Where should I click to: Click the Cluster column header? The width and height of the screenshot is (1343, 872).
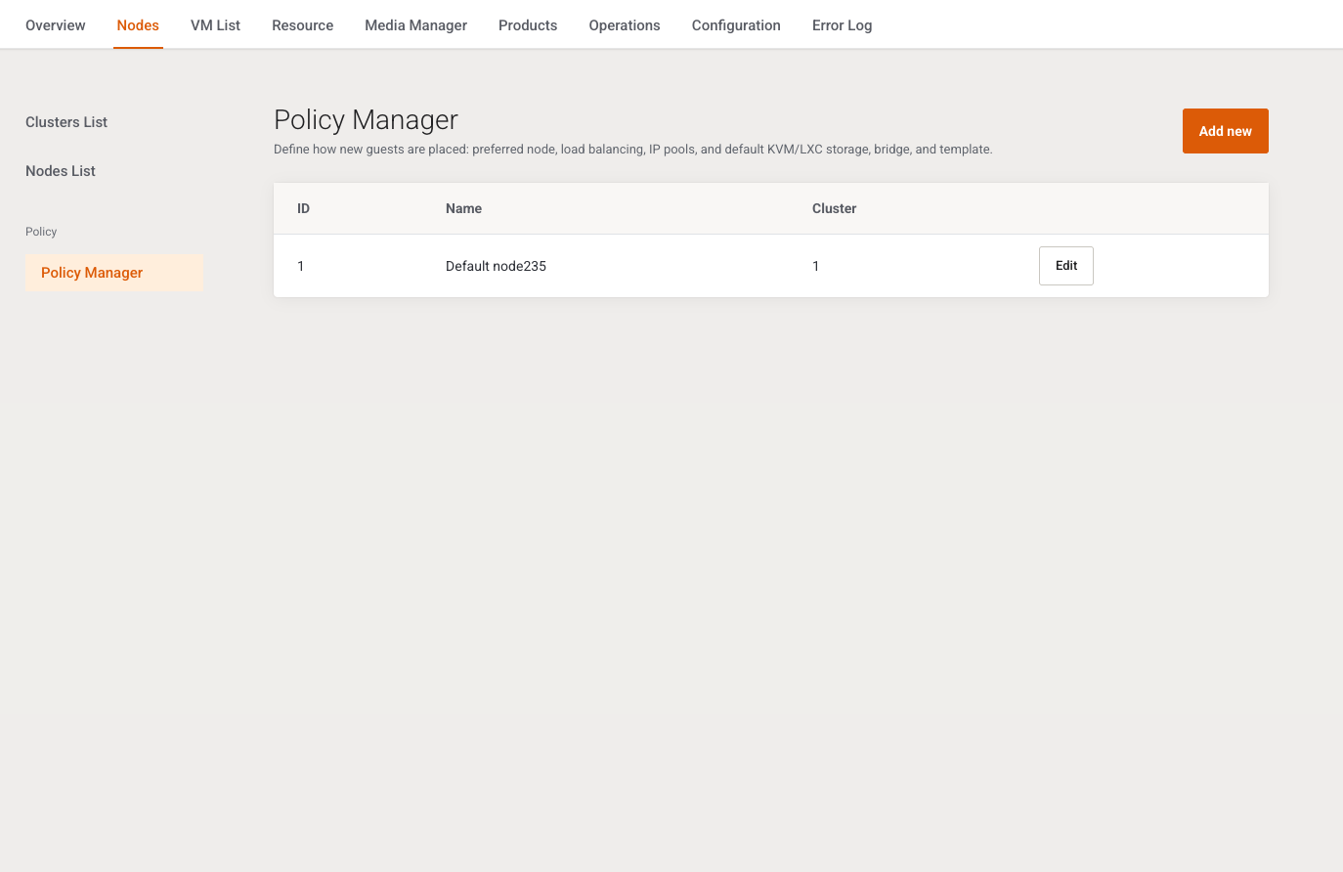pos(834,208)
